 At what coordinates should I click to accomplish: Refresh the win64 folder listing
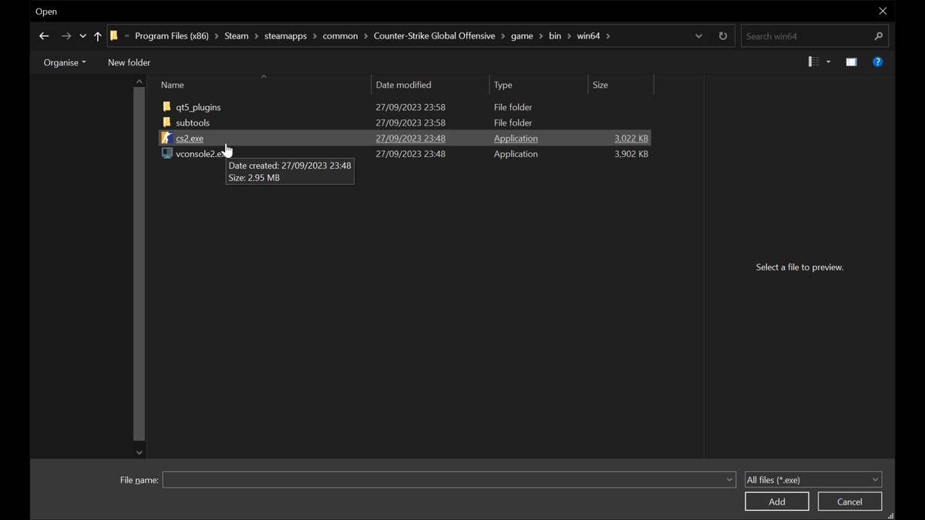tap(722, 36)
